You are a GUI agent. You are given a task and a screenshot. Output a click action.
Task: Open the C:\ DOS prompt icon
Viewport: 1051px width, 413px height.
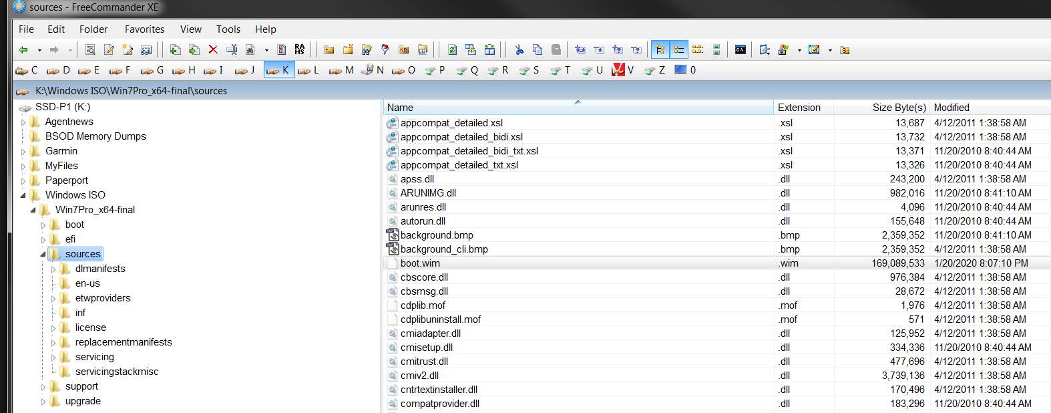click(740, 50)
